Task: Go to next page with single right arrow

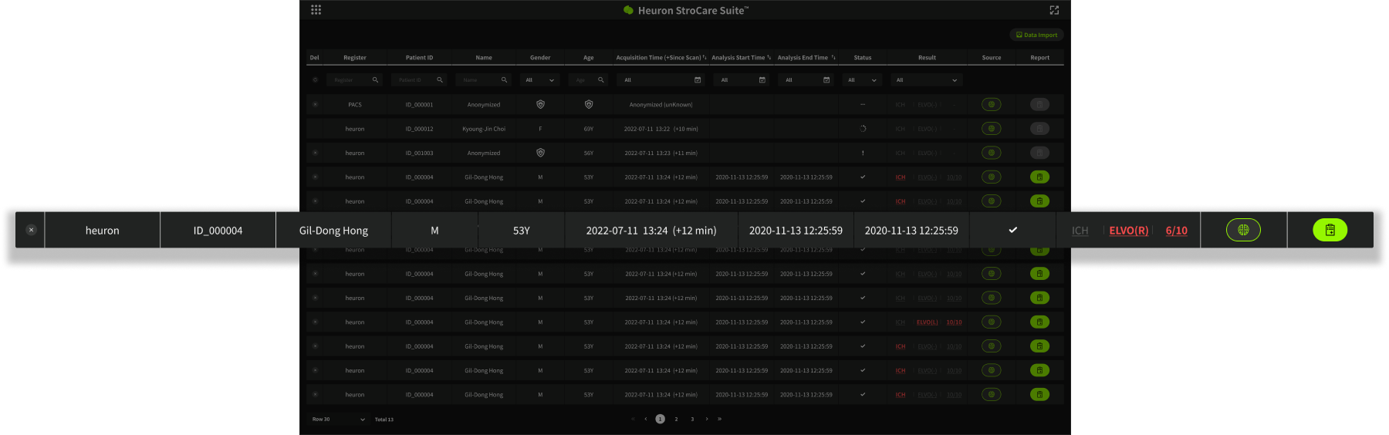Action: tap(707, 419)
